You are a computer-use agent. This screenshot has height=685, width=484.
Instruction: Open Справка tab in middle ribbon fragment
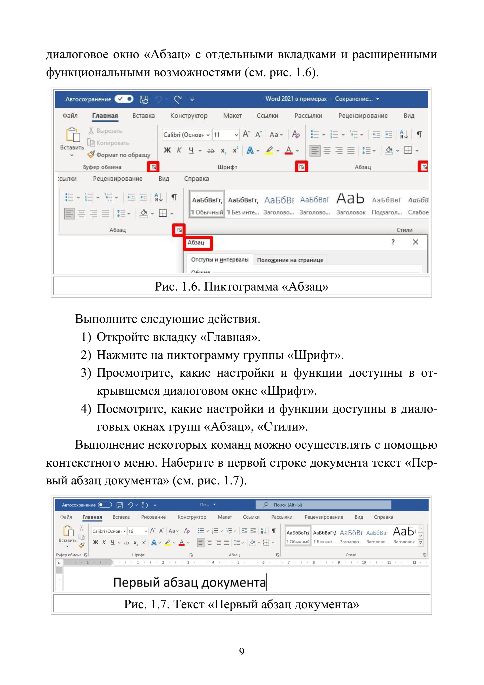[196, 179]
